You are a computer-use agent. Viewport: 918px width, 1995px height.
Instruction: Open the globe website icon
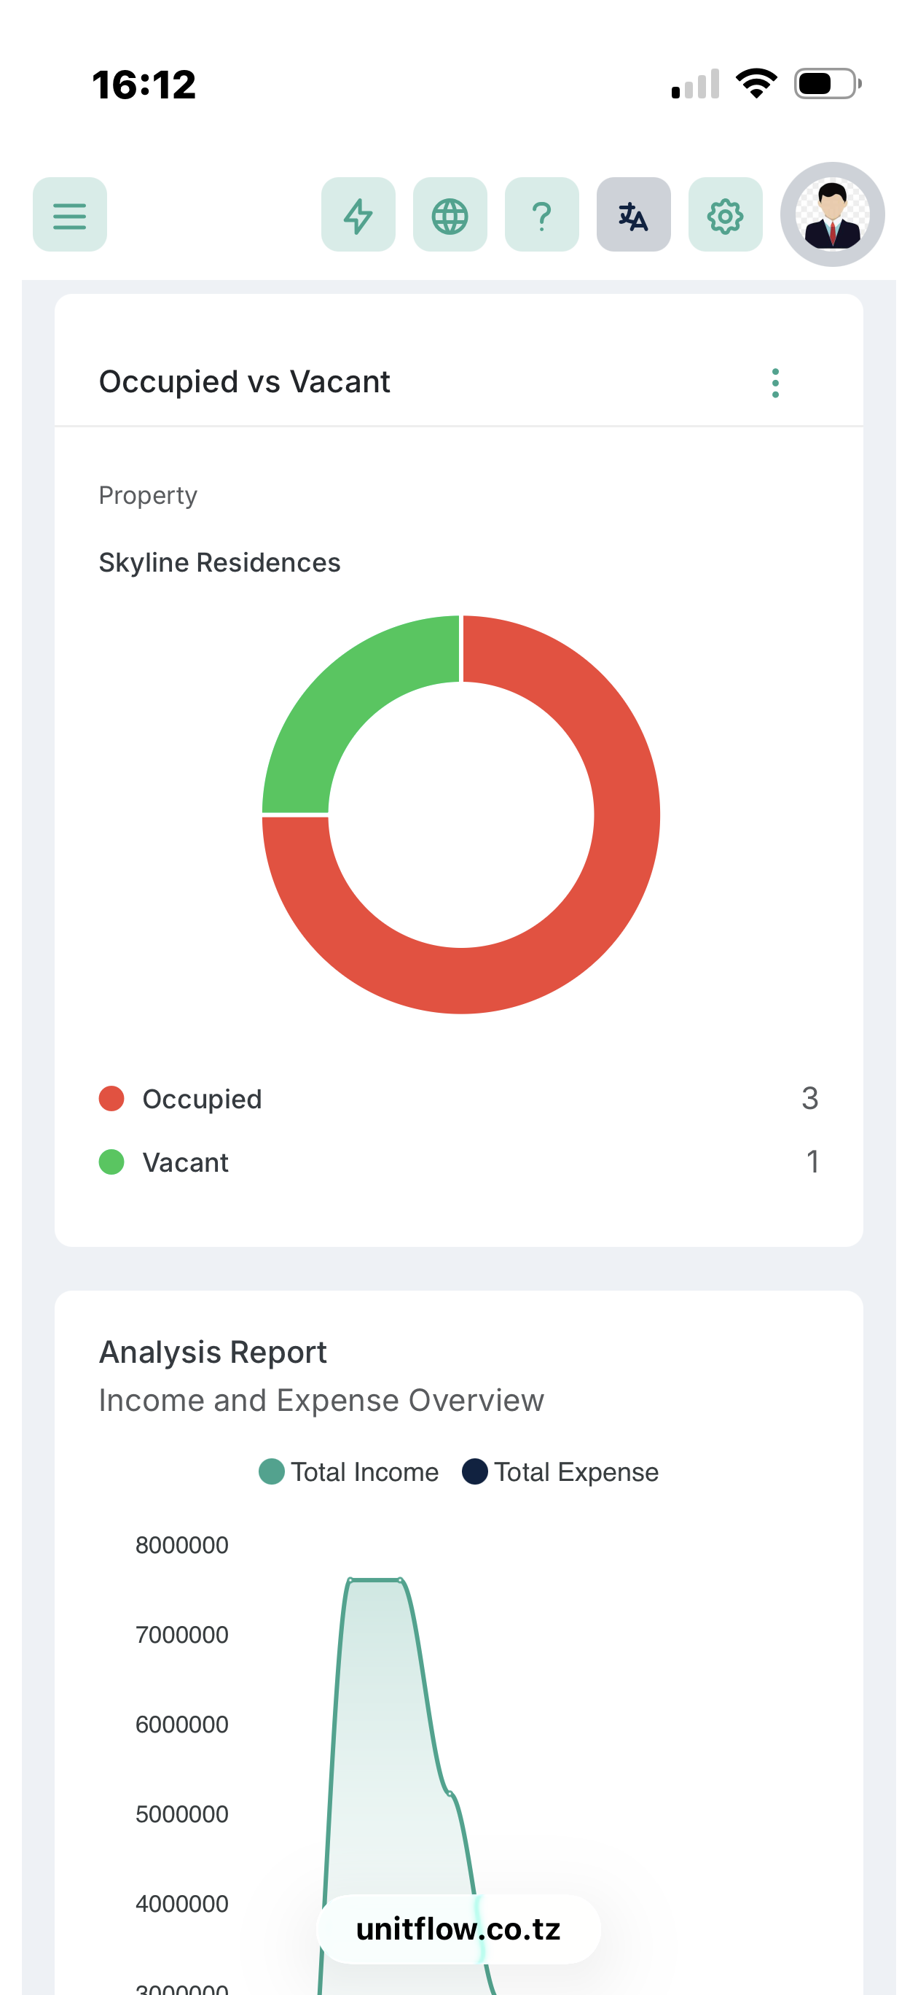click(450, 214)
